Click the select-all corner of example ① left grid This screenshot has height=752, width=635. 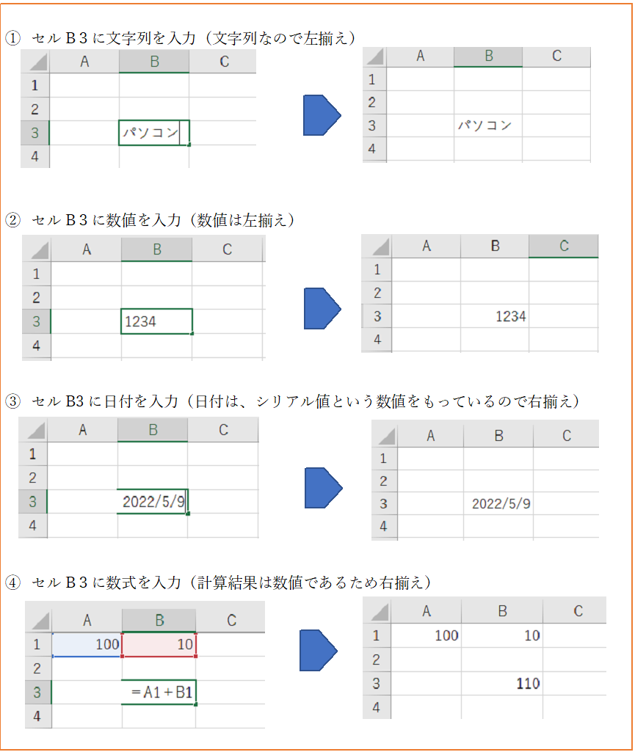[35, 63]
